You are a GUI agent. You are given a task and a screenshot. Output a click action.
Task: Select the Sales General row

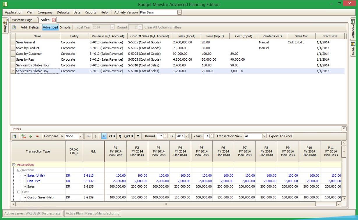(x=178, y=42)
